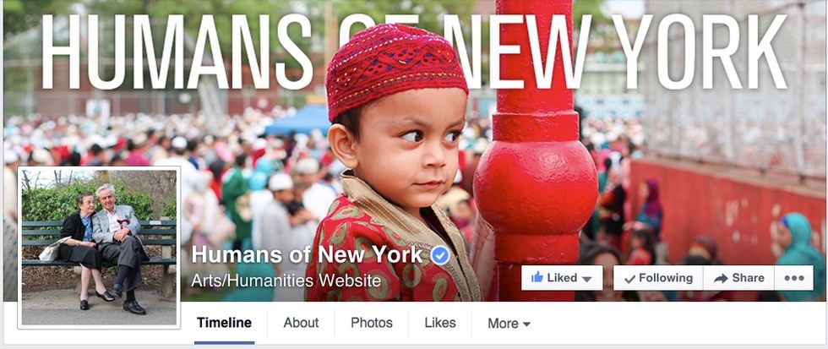Click the thumbs-up icon on Liked button
Image resolution: width=828 pixels, height=349 pixels.
(x=537, y=277)
